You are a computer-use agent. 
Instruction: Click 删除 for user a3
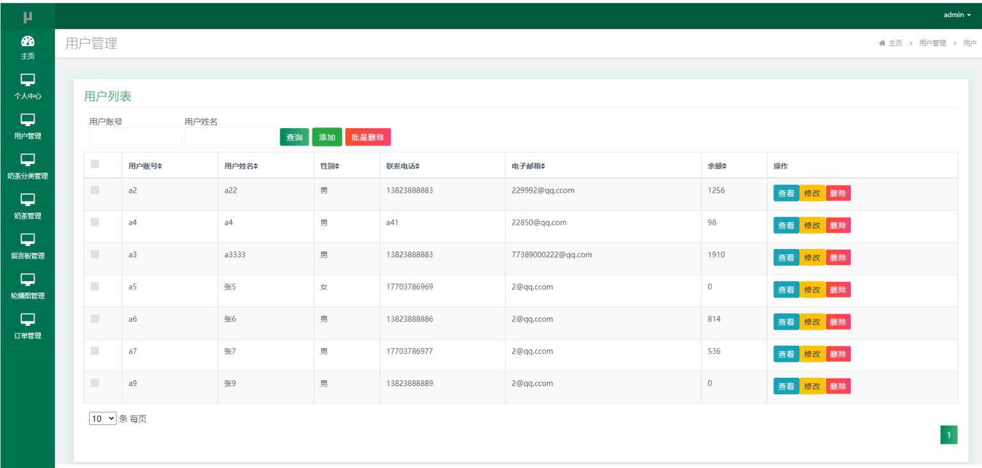click(x=838, y=257)
